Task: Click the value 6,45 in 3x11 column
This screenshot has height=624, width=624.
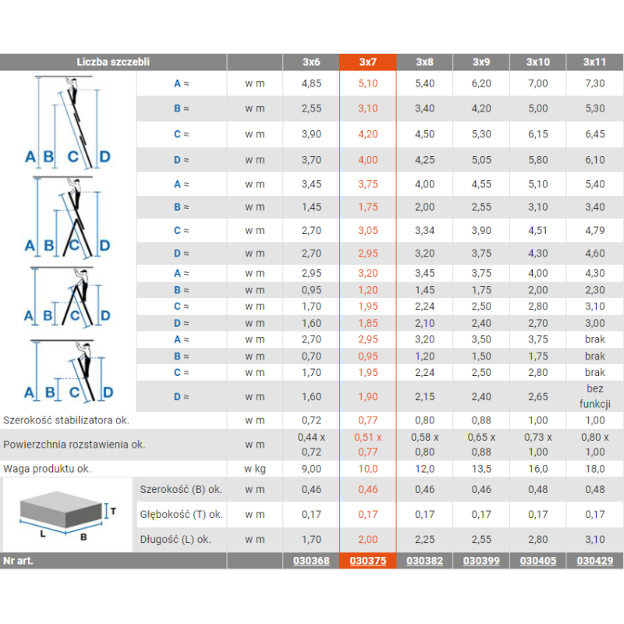Action: pos(595,134)
